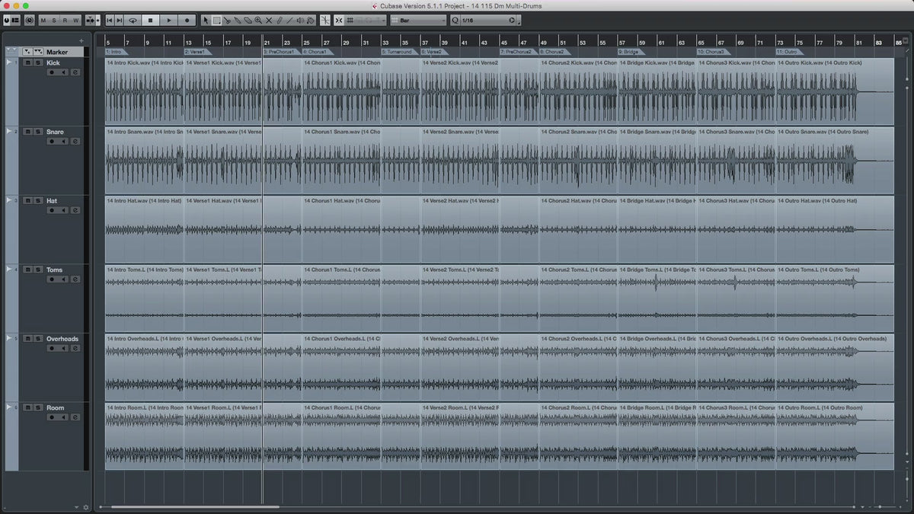Viewport: 914px width, 514px height.
Task: Solo the Snare track
Action: pos(37,132)
